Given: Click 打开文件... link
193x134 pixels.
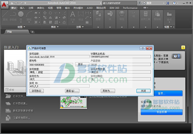Looking at the screenshot, I should [19, 96].
